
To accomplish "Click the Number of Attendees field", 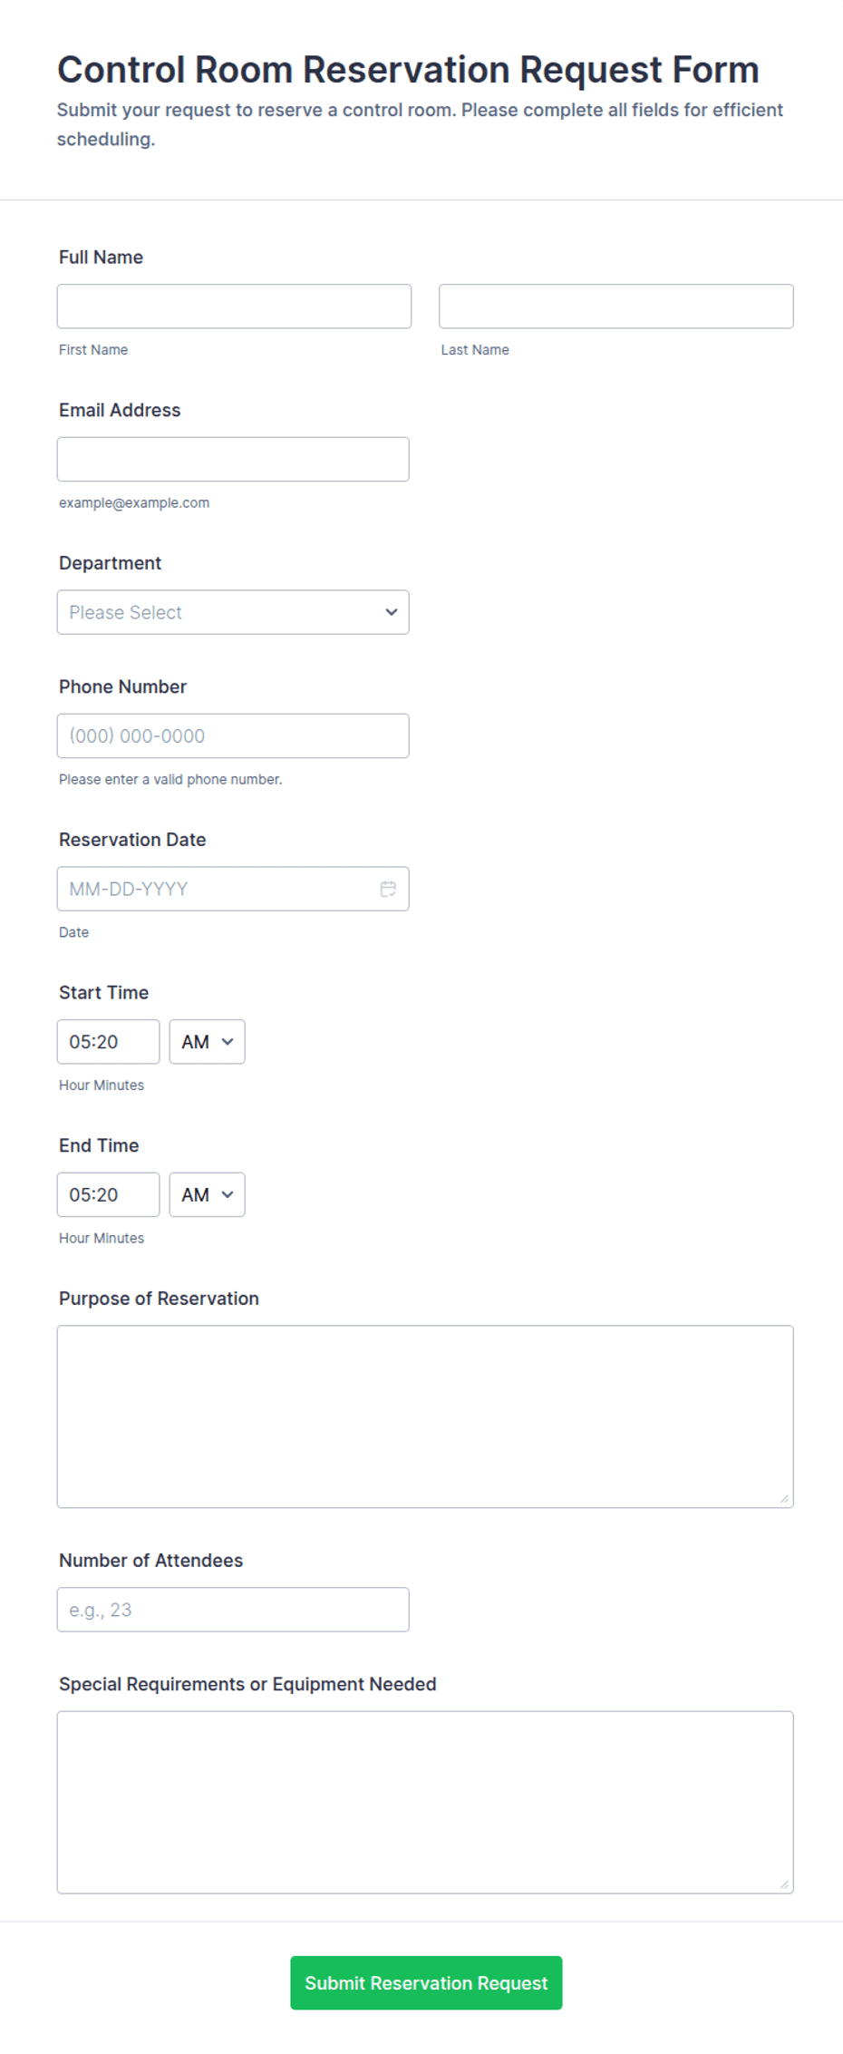I will coord(233,1610).
